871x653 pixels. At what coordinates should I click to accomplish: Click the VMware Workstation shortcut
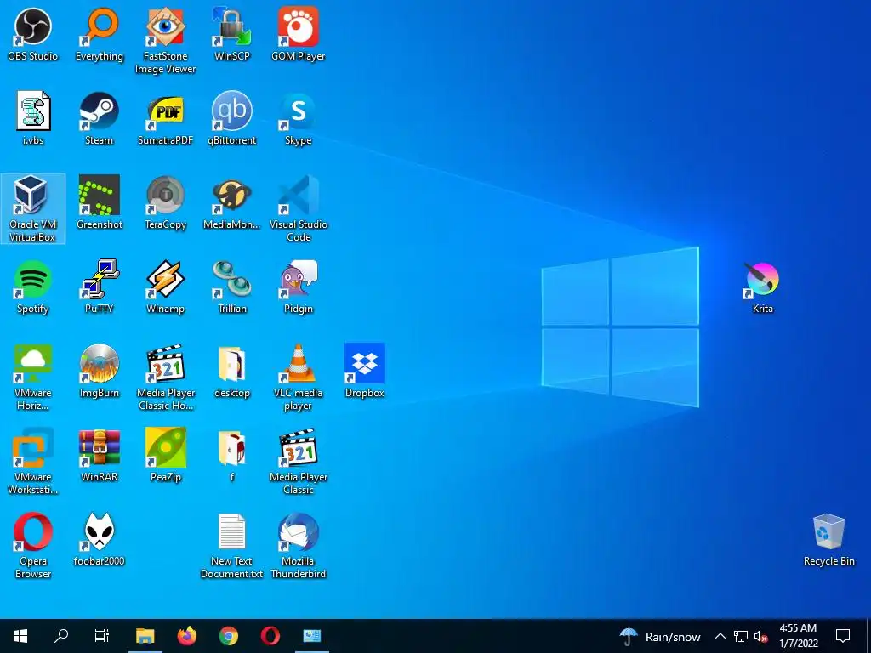click(x=33, y=461)
